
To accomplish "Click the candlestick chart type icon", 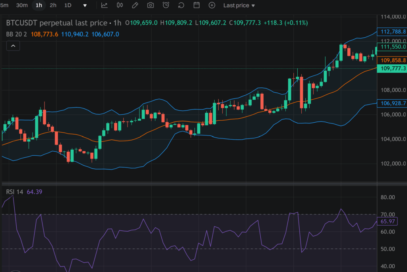I will (120, 5).
